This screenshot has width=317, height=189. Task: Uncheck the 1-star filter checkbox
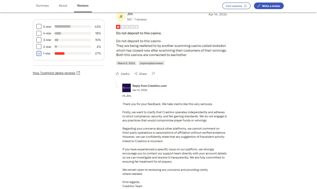(39, 53)
